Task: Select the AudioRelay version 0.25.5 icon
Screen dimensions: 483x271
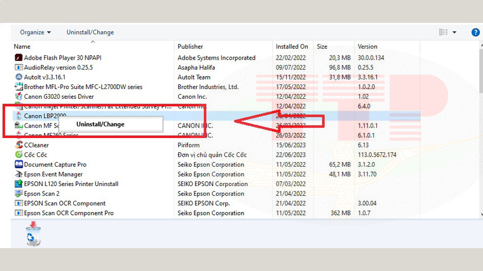Action: coord(18,67)
